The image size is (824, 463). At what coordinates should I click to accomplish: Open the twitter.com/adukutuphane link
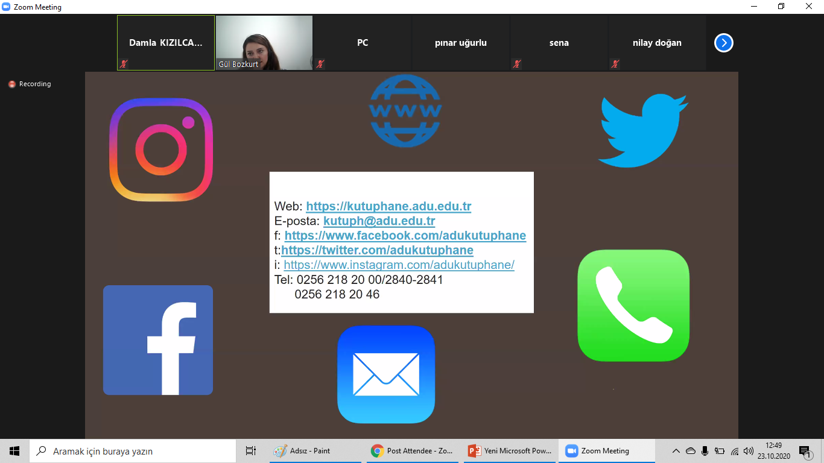(377, 250)
